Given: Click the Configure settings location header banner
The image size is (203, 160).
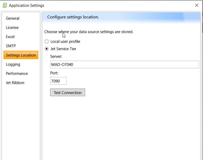Looking at the screenshot, I should click(x=121, y=17).
